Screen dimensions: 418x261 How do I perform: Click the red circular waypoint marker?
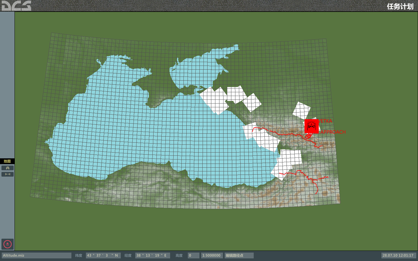(x=308, y=136)
